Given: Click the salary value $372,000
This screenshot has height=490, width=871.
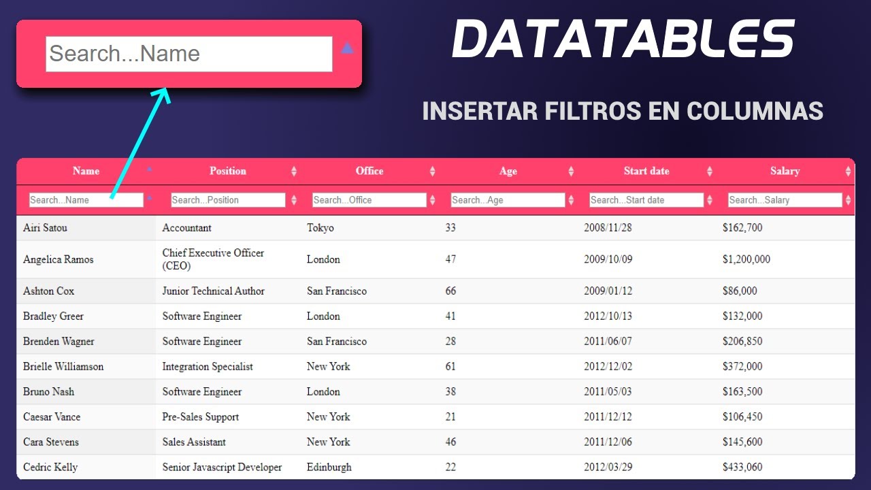Looking at the screenshot, I should tap(742, 367).
